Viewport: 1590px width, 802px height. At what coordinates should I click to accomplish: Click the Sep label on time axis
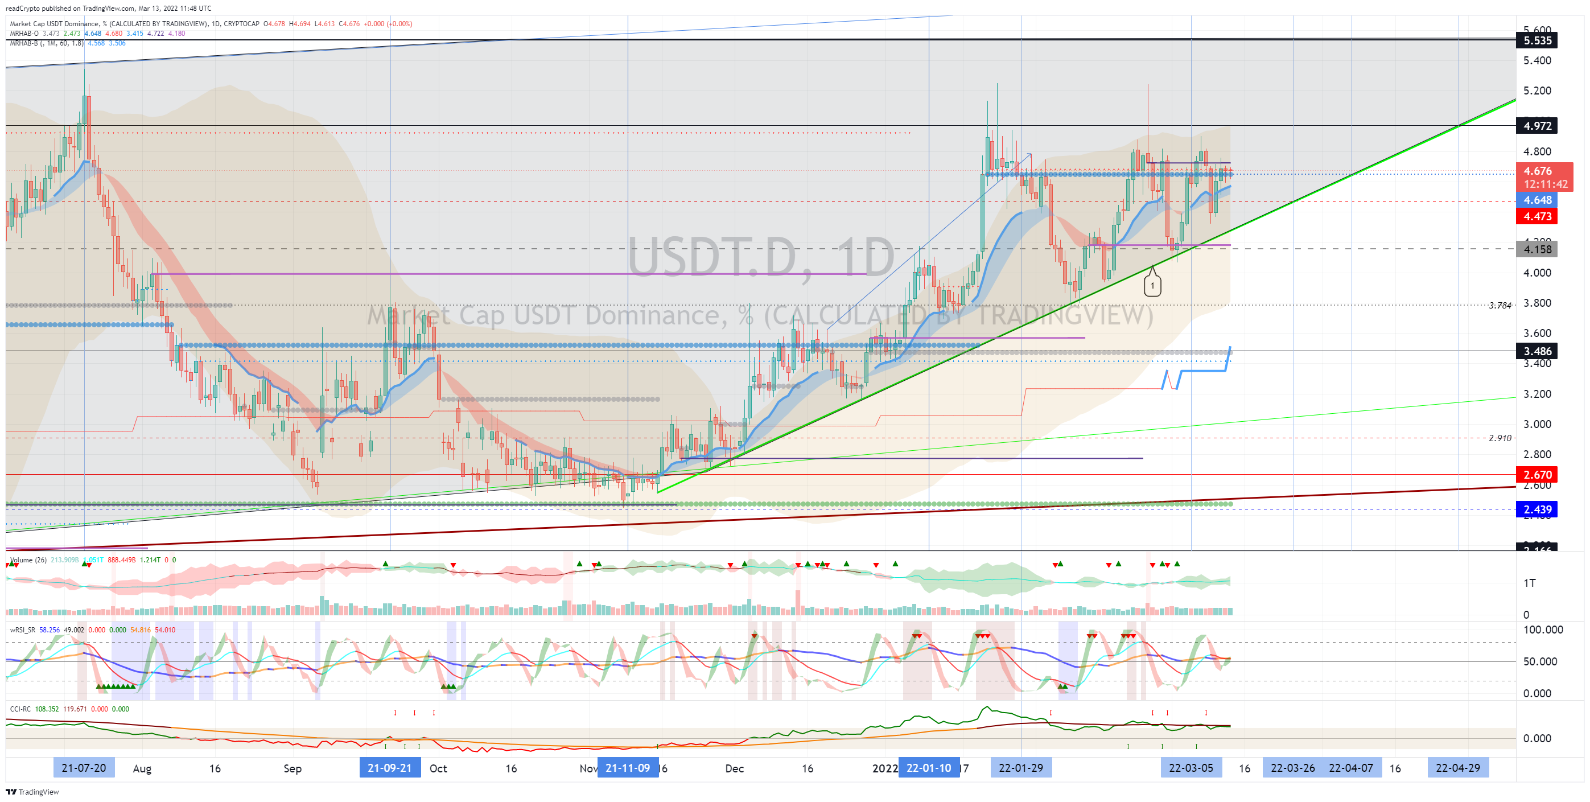coord(293,768)
